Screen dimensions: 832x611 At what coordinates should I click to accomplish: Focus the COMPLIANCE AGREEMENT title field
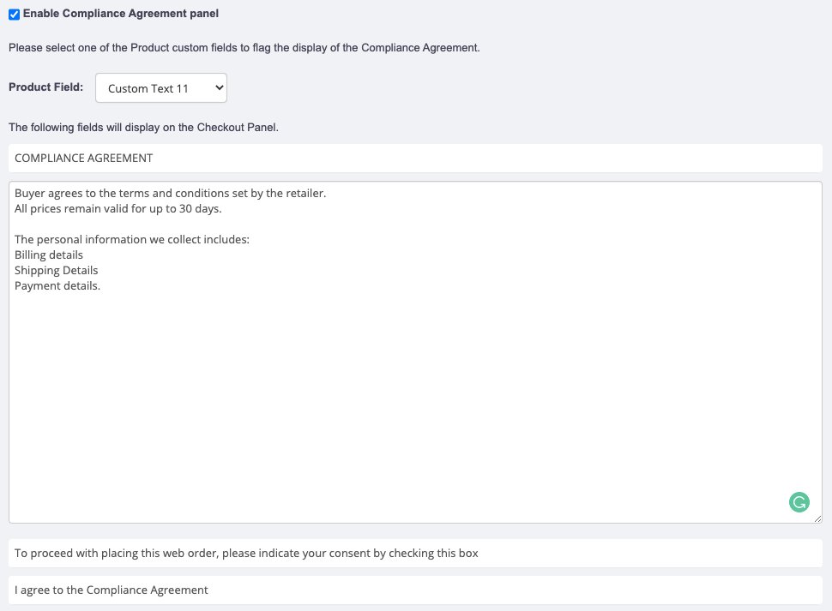coord(415,158)
